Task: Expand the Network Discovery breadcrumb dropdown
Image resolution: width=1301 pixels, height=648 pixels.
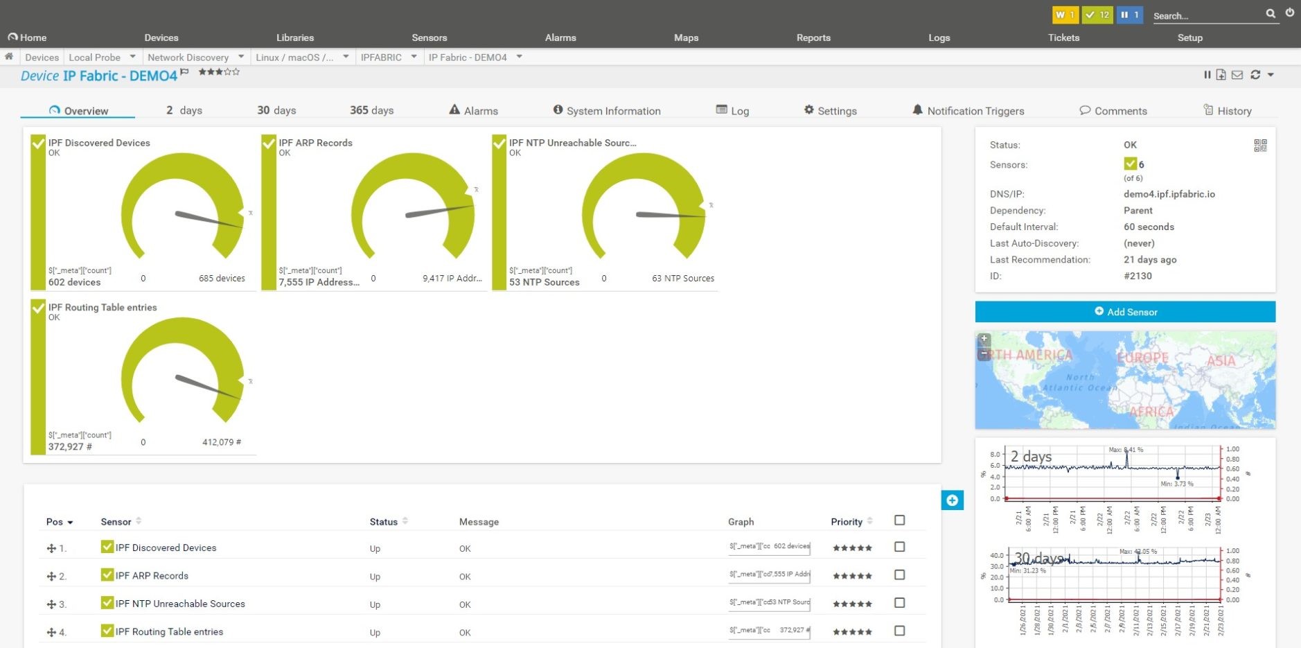Action: (241, 57)
